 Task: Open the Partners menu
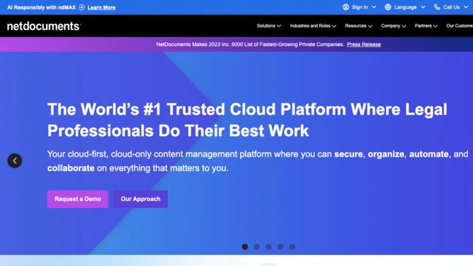pos(426,26)
